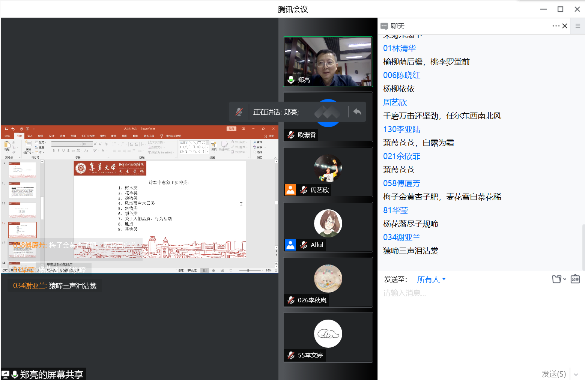This screenshot has width=585, height=380.
Task: Click sender name 034谢亚兰 in chat
Action: pyautogui.click(x=401, y=237)
